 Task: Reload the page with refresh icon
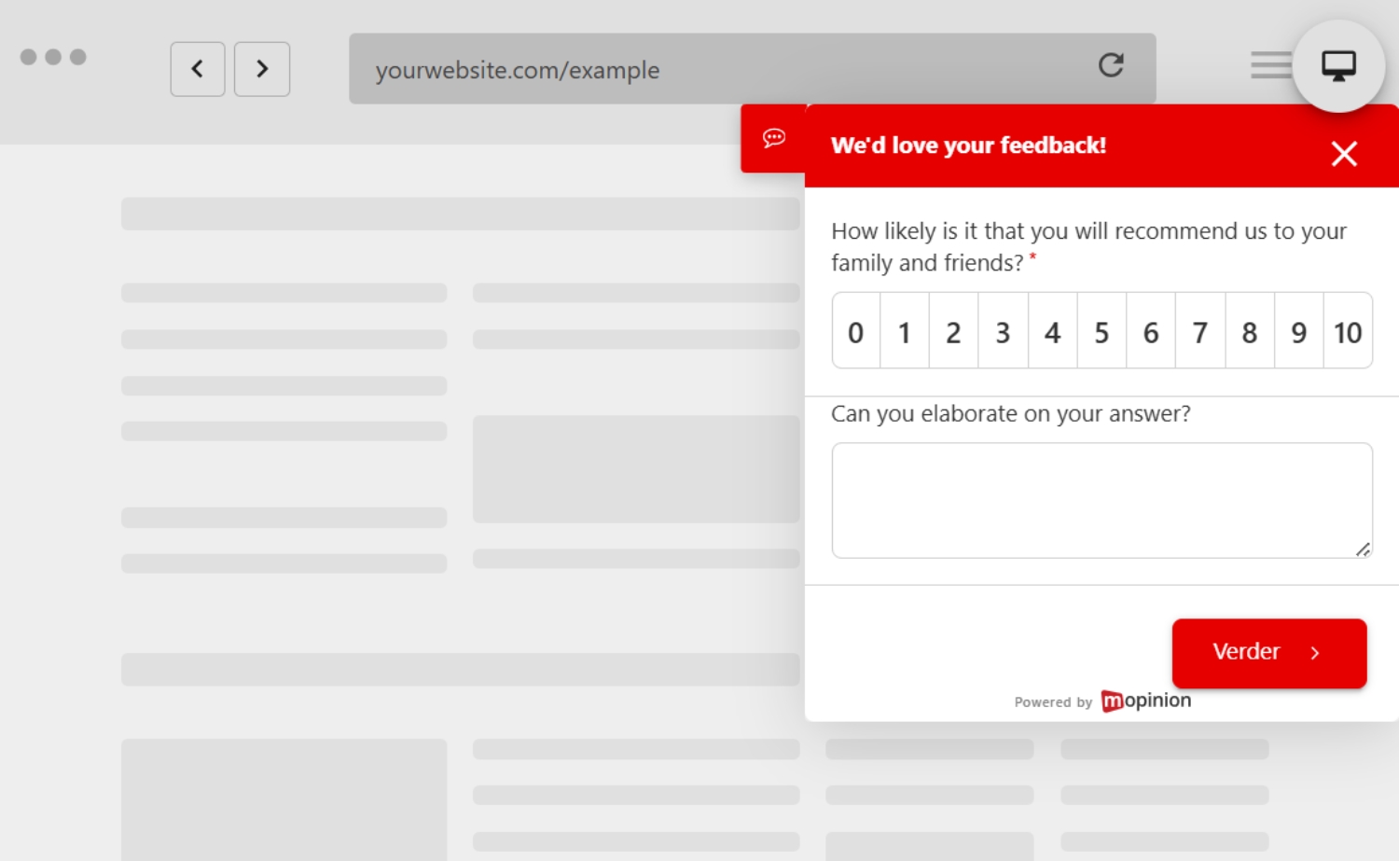pyautogui.click(x=1110, y=65)
